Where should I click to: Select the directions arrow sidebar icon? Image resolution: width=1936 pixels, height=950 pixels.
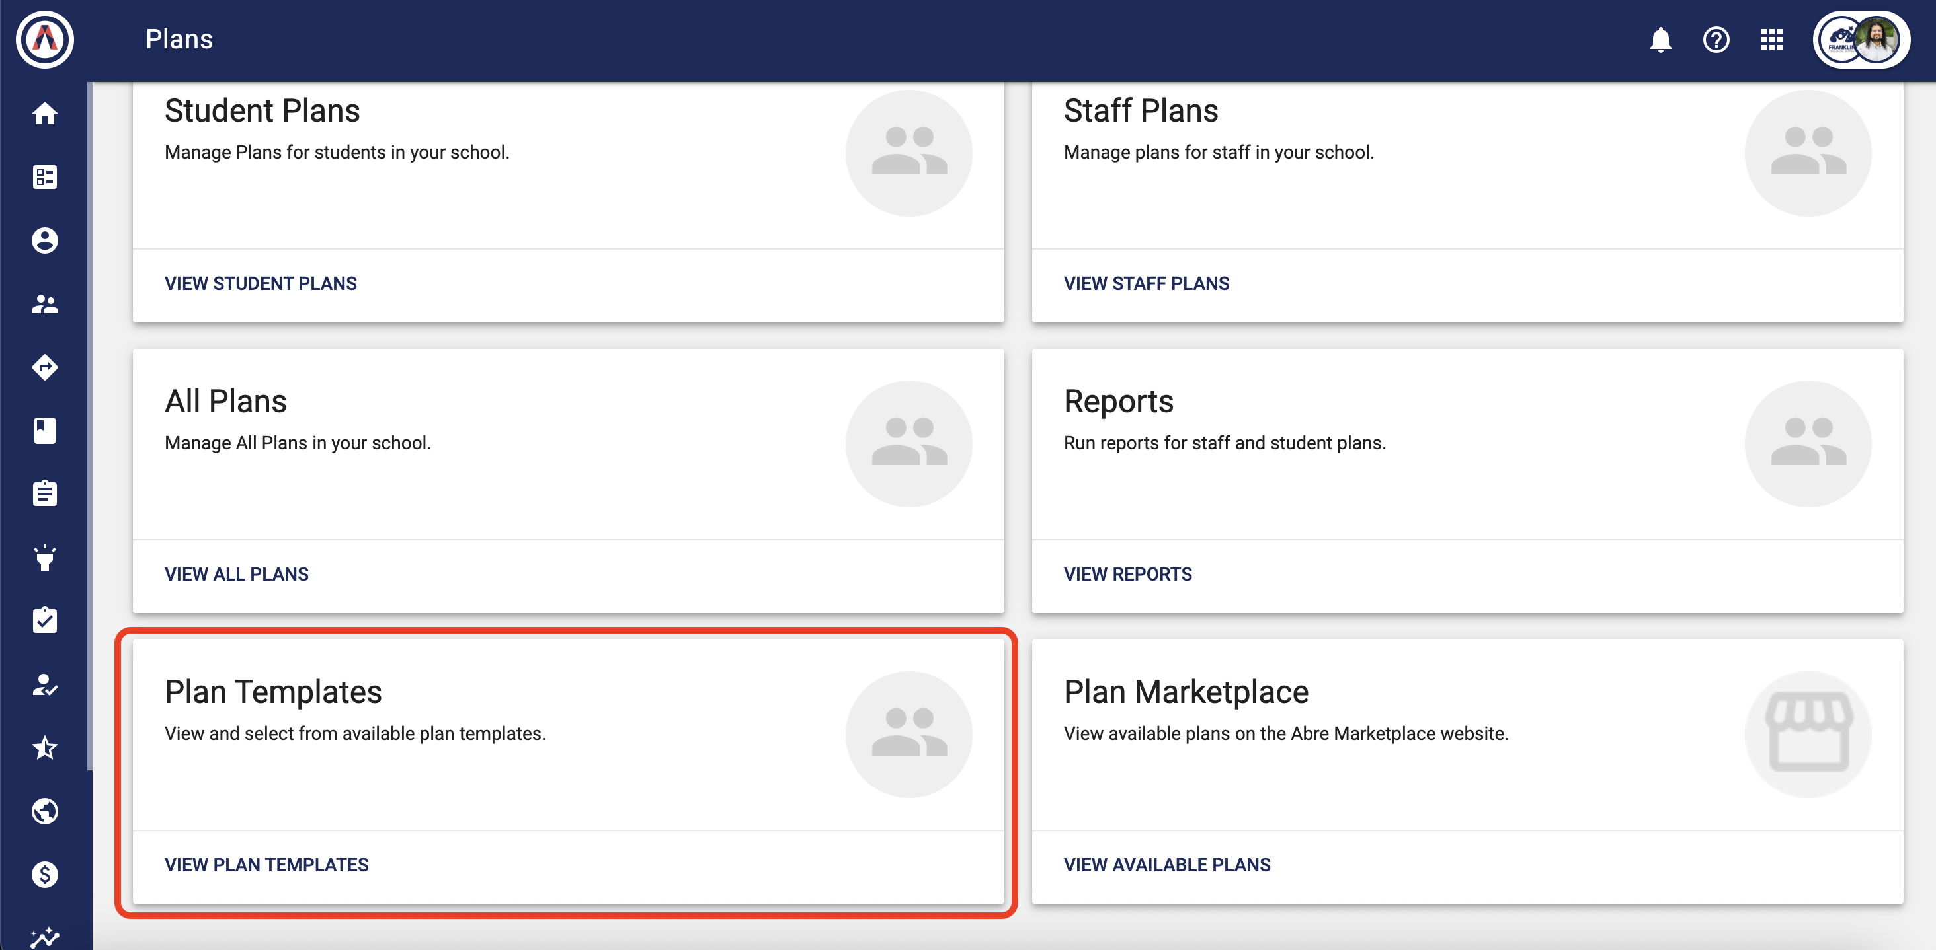coord(45,367)
